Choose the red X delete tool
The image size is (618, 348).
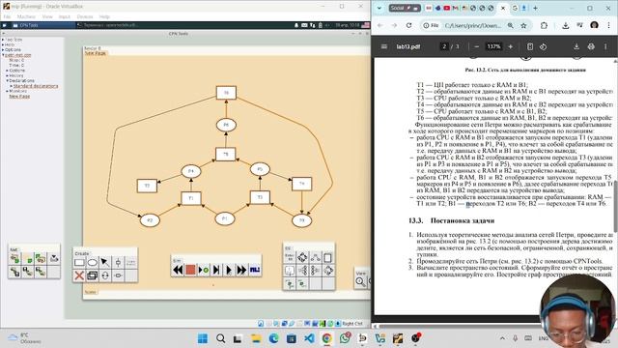tap(79, 275)
